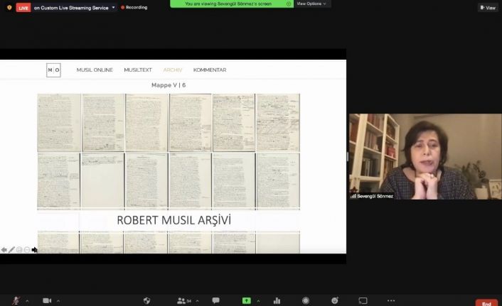The width and height of the screenshot is (502, 306).
Task: Open the Participants panel
Action: click(182, 300)
